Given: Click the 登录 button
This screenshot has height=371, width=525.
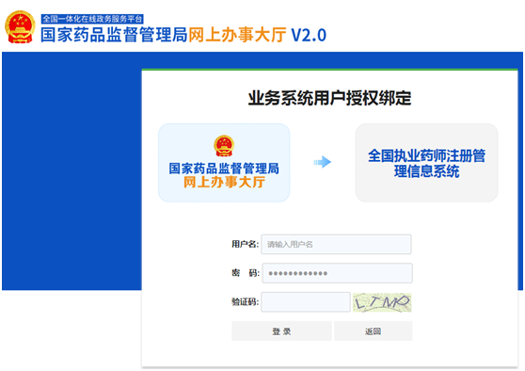Looking at the screenshot, I should click(x=281, y=331).
